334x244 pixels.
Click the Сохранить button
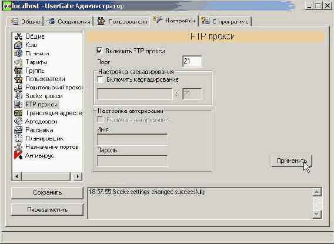pos(47,193)
